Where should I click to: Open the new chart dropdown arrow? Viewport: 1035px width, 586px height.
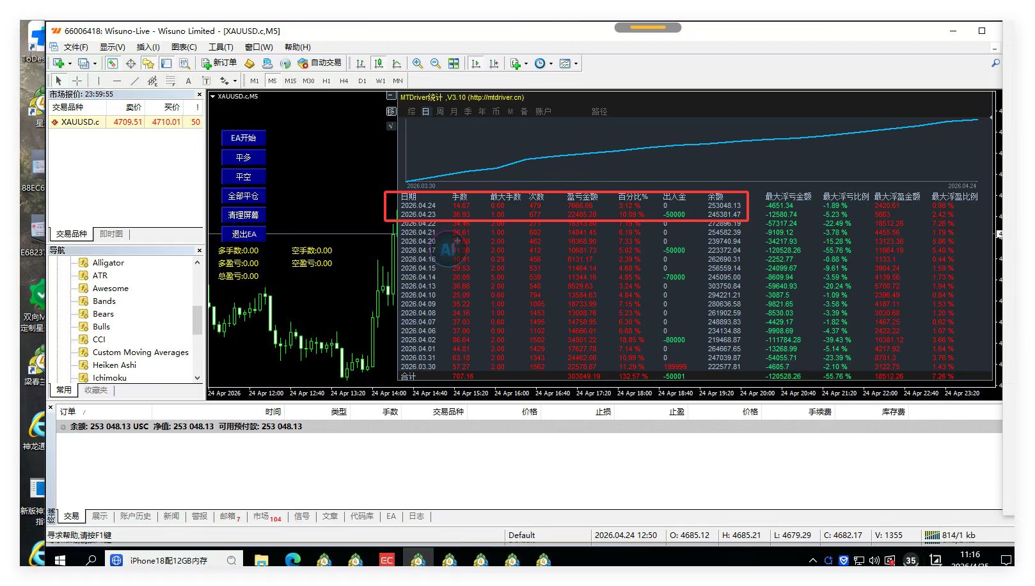pyautogui.click(x=70, y=64)
